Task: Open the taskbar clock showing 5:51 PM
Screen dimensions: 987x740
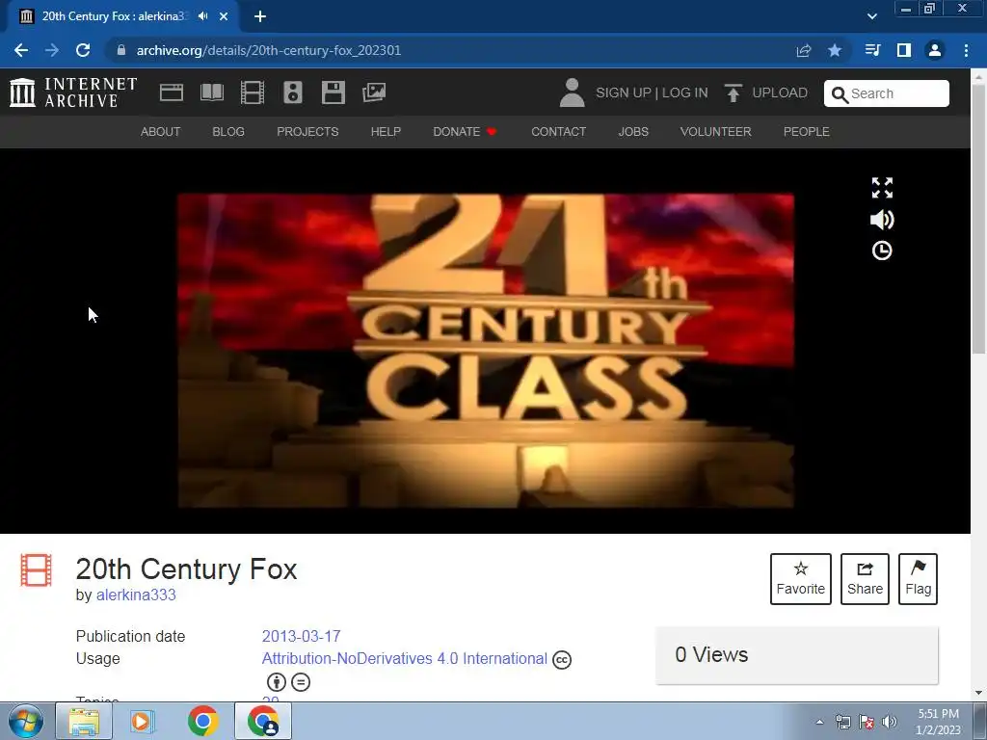Action: pos(939,722)
